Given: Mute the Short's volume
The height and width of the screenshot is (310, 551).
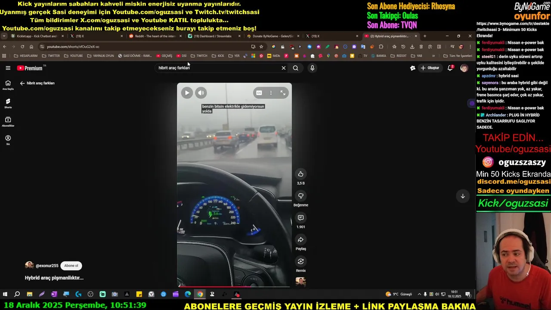Looking at the screenshot, I should (201, 93).
